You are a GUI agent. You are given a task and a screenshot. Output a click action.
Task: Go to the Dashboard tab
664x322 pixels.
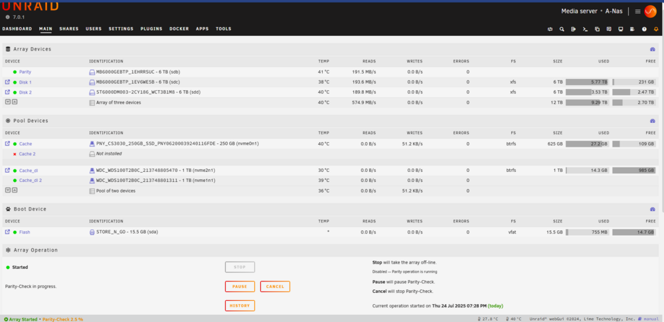point(17,29)
